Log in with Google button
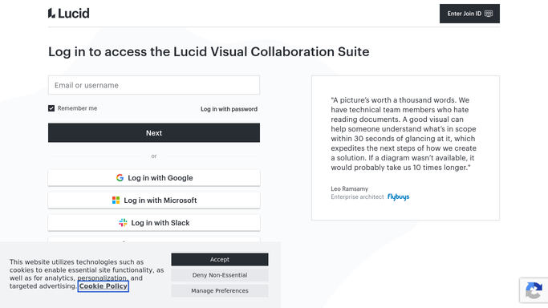The image size is (548, 308). point(154,178)
